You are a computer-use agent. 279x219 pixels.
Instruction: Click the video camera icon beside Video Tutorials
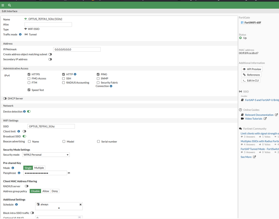(x=242, y=119)
